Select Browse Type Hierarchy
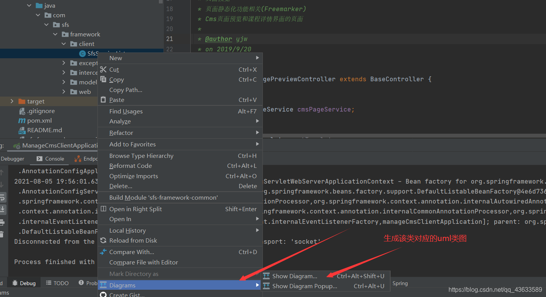This screenshot has height=297, width=546. pos(180,156)
